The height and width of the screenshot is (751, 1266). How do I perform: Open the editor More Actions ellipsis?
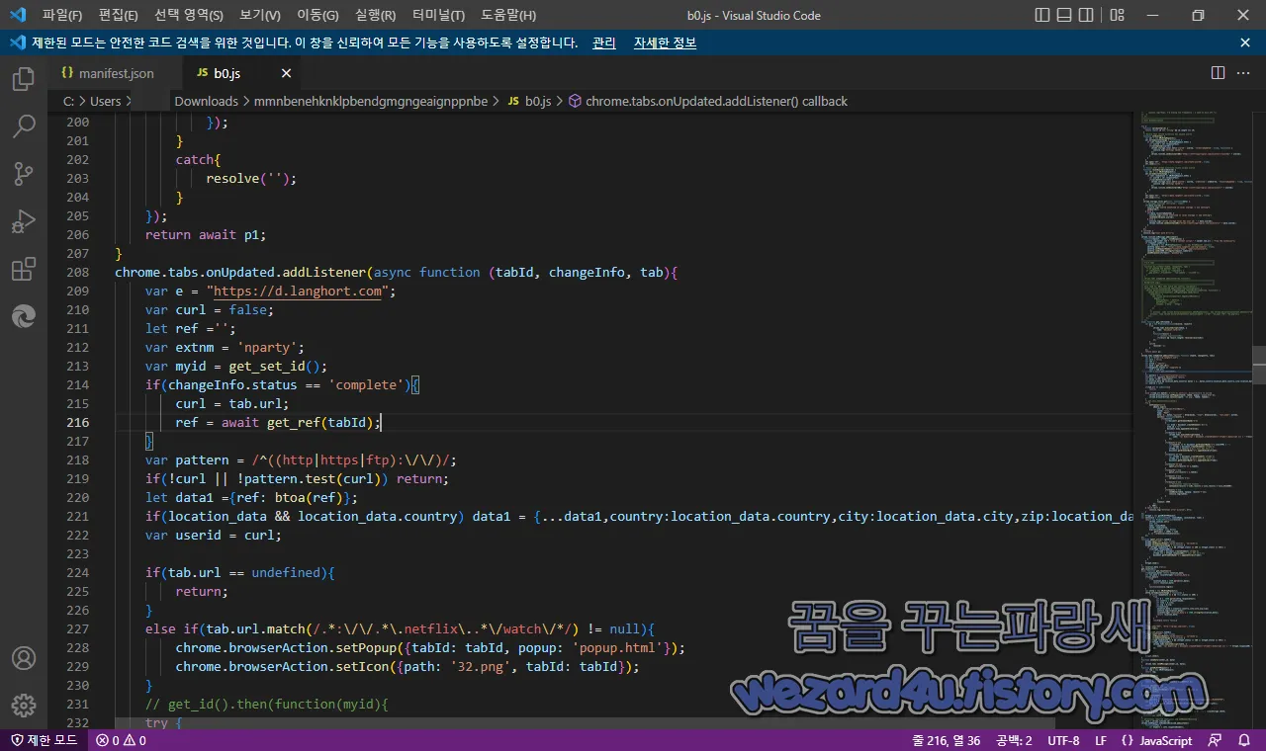tap(1244, 73)
